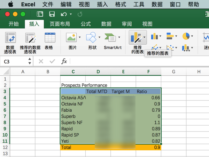Click the undo arrow icon
Screen dimensions: 209x157
[64, 14]
